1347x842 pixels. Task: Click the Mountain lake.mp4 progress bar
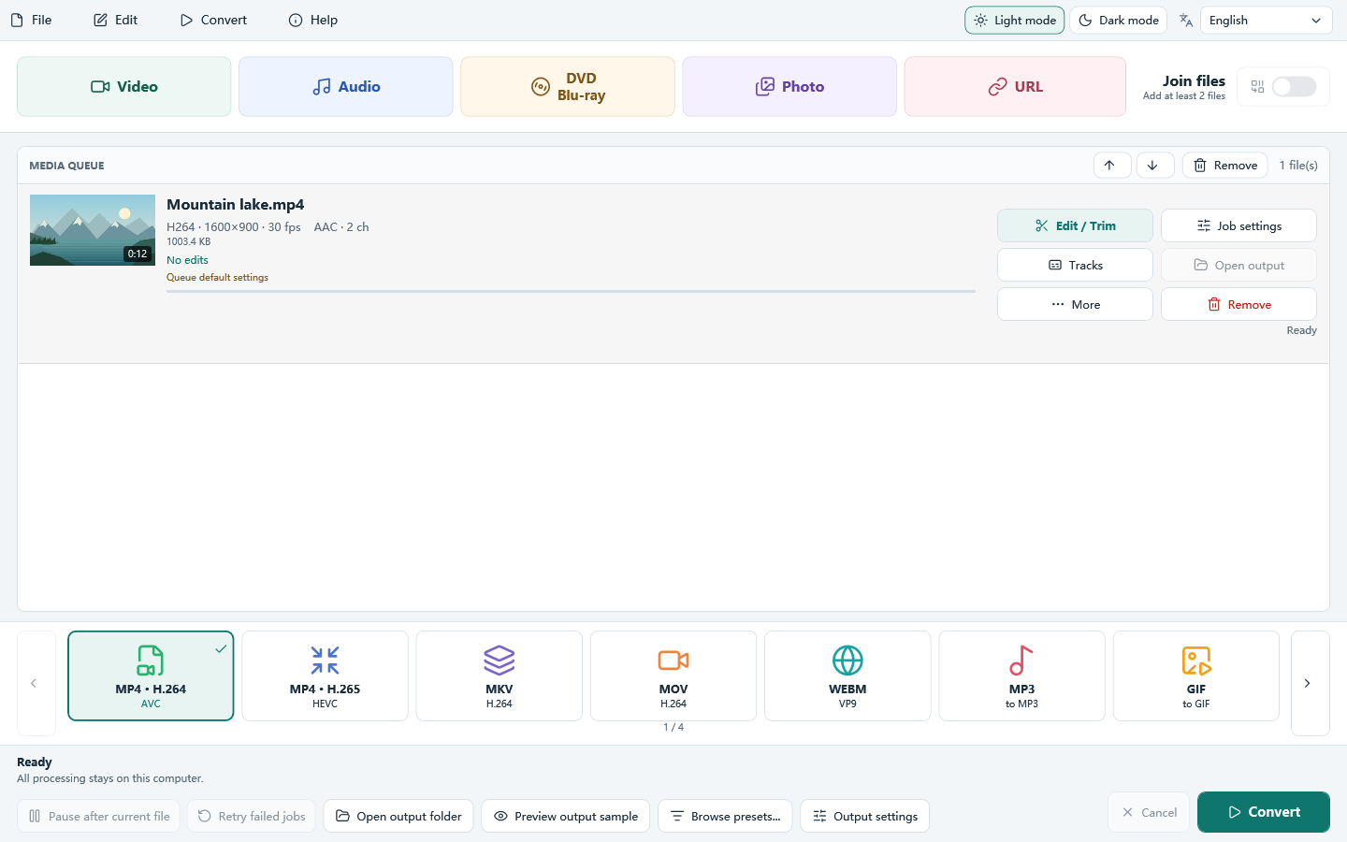(x=571, y=292)
